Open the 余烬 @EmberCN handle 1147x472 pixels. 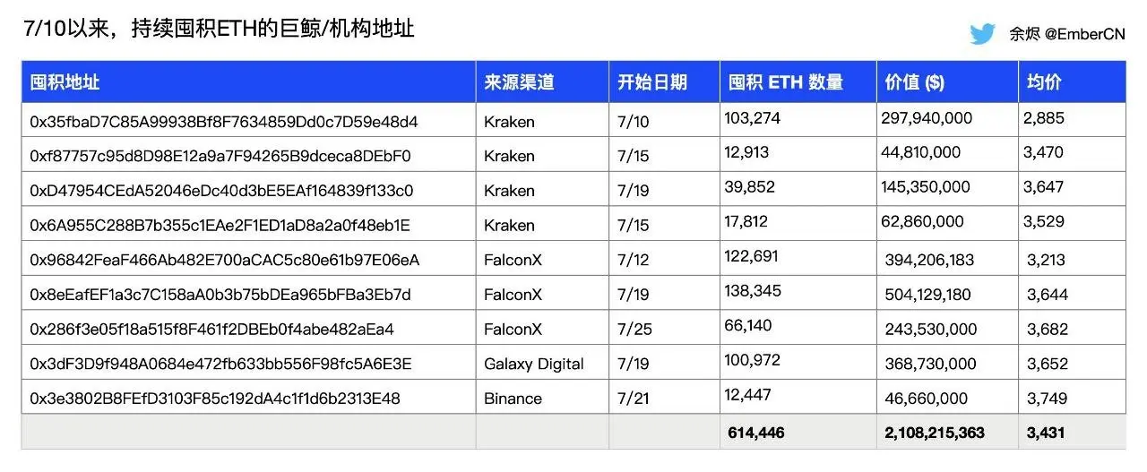tap(1066, 34)
